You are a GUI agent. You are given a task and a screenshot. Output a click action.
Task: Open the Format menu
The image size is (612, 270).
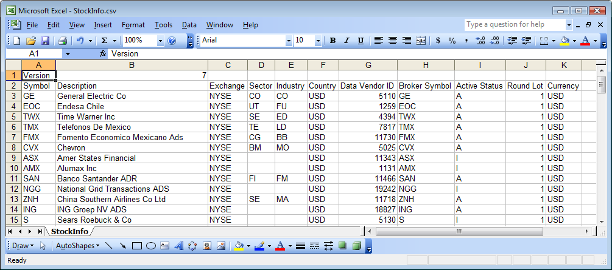[133, 25]
